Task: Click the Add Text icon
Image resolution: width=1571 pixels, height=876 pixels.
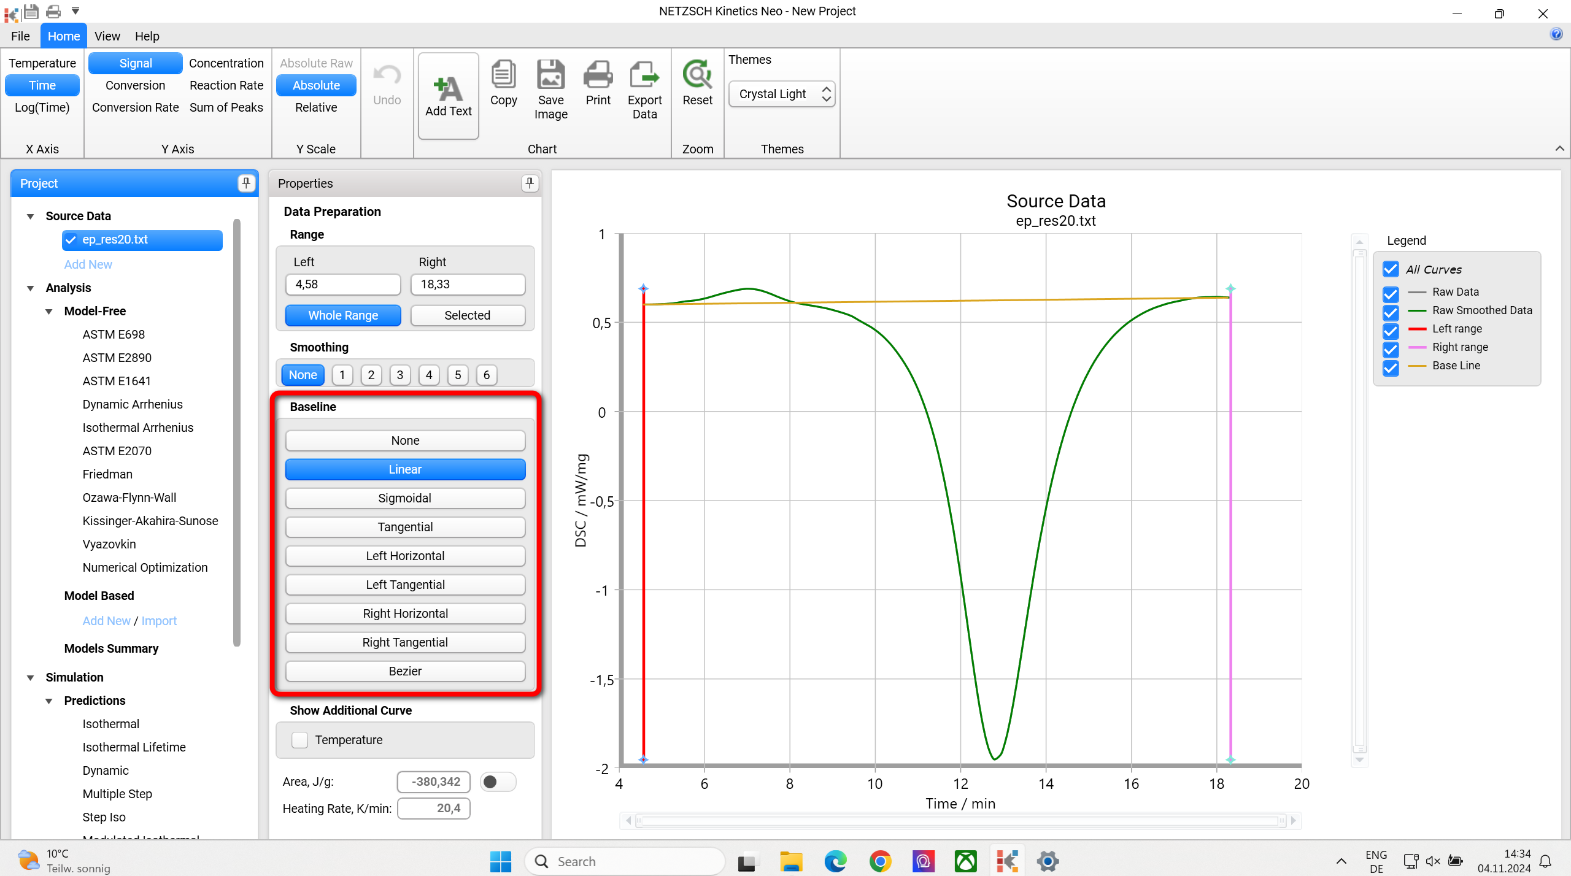Action: point(449,89)
